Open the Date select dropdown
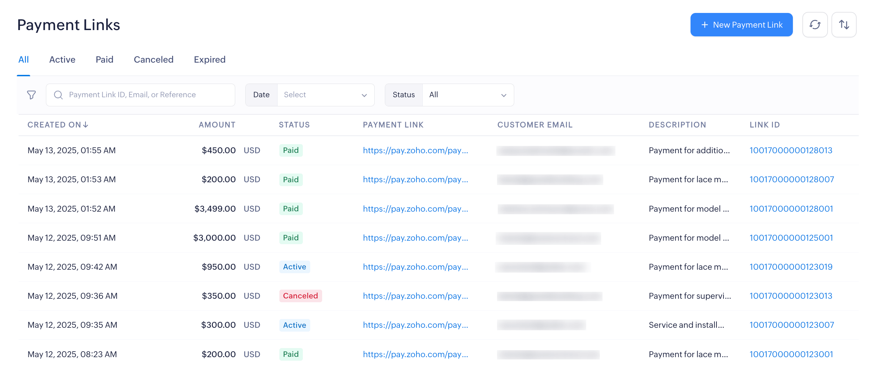This screenshot has width=870, height=368. click(325, 95)
